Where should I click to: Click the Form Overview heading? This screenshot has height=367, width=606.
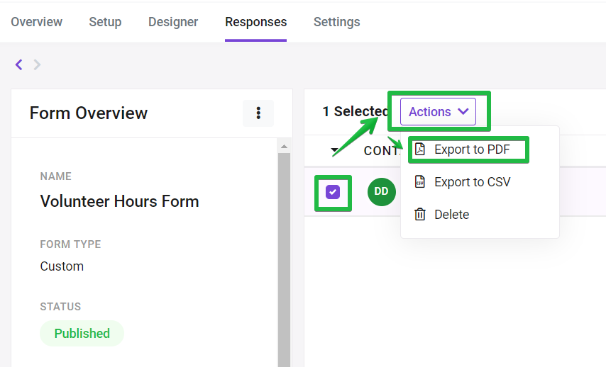tap(89, 113)
